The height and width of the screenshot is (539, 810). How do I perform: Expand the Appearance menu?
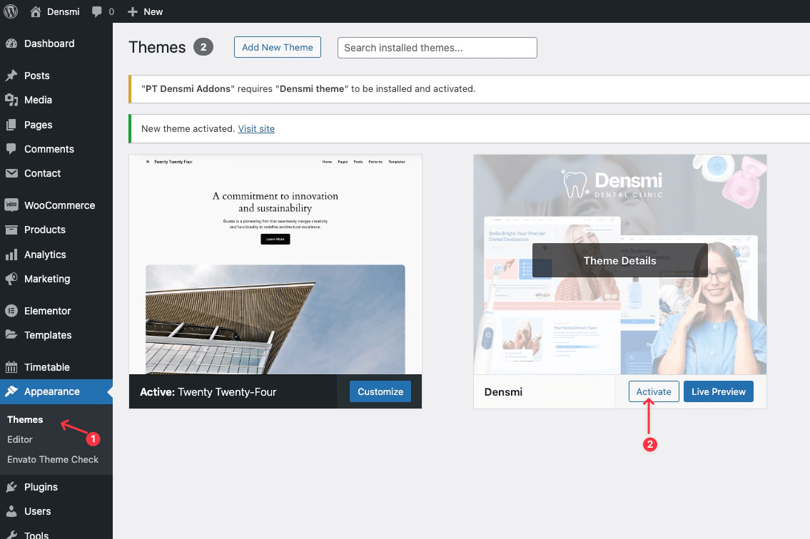pos(51,391)
